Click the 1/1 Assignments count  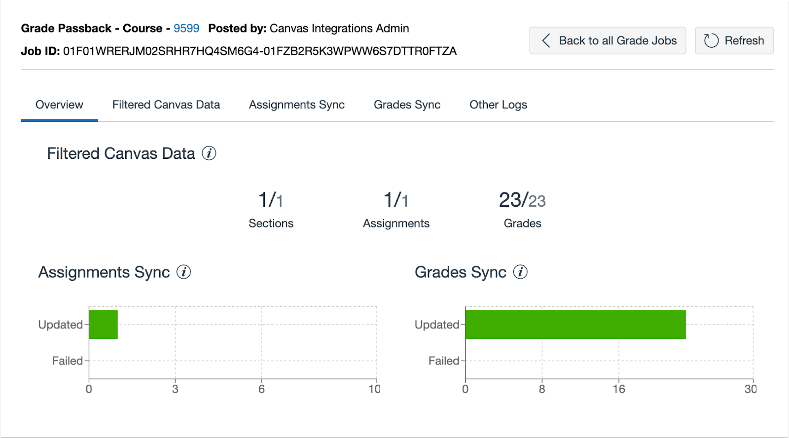pyautogui.click(x=396, y=200)
